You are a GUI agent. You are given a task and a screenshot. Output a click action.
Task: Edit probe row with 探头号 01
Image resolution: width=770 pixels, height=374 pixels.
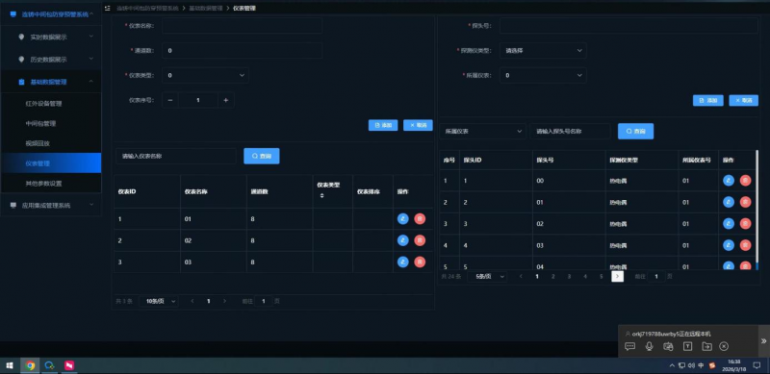(x=729, y=202)
